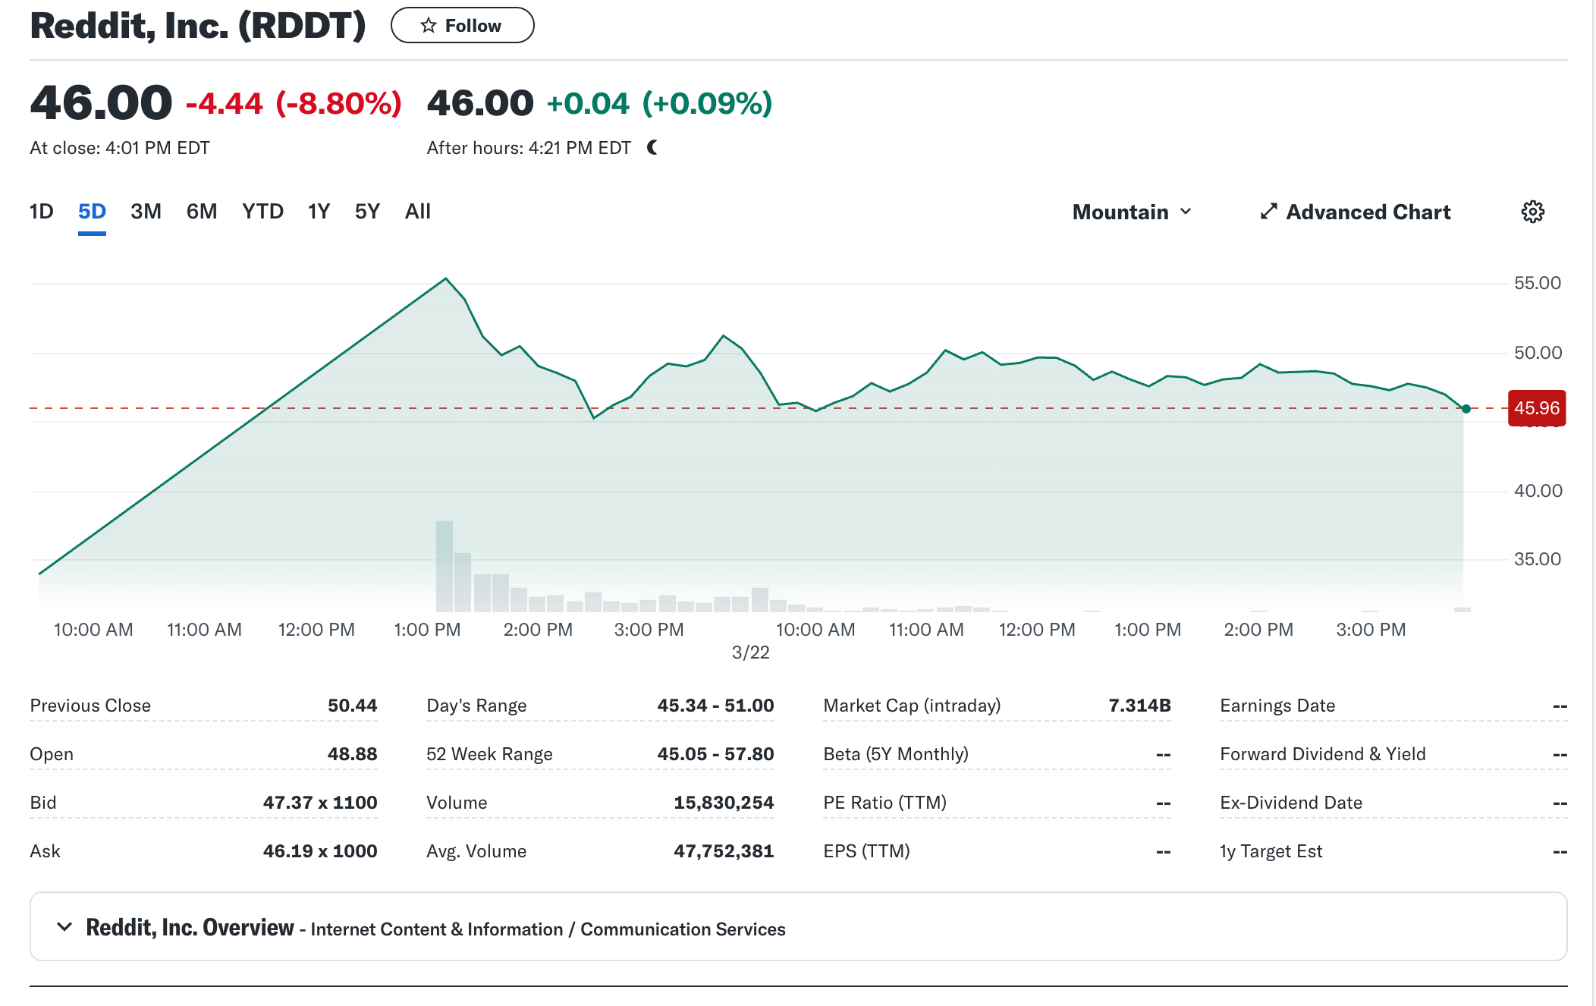Select the 1D time range tab
This screenshot has width=1596, height=1006.
click(42, 211)
